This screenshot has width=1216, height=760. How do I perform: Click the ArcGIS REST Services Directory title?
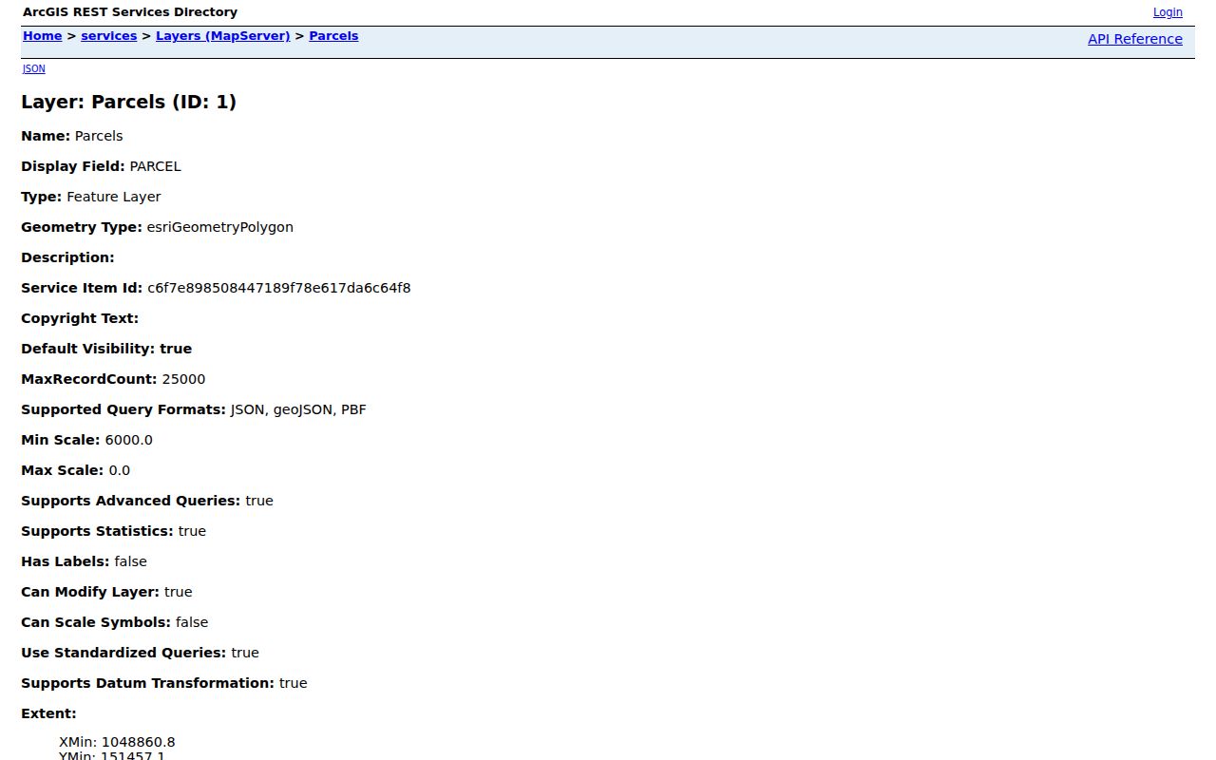point(130,12)
